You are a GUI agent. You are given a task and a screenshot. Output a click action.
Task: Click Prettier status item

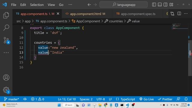pos(165,99)
